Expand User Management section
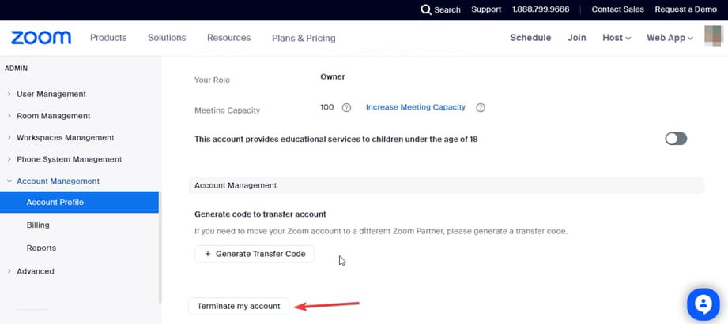Viewport: 728px width, 324px height. pyautogui.click(x=51, y=94)
